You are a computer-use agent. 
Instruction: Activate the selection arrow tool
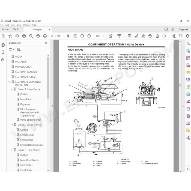[x=68, y=36]
